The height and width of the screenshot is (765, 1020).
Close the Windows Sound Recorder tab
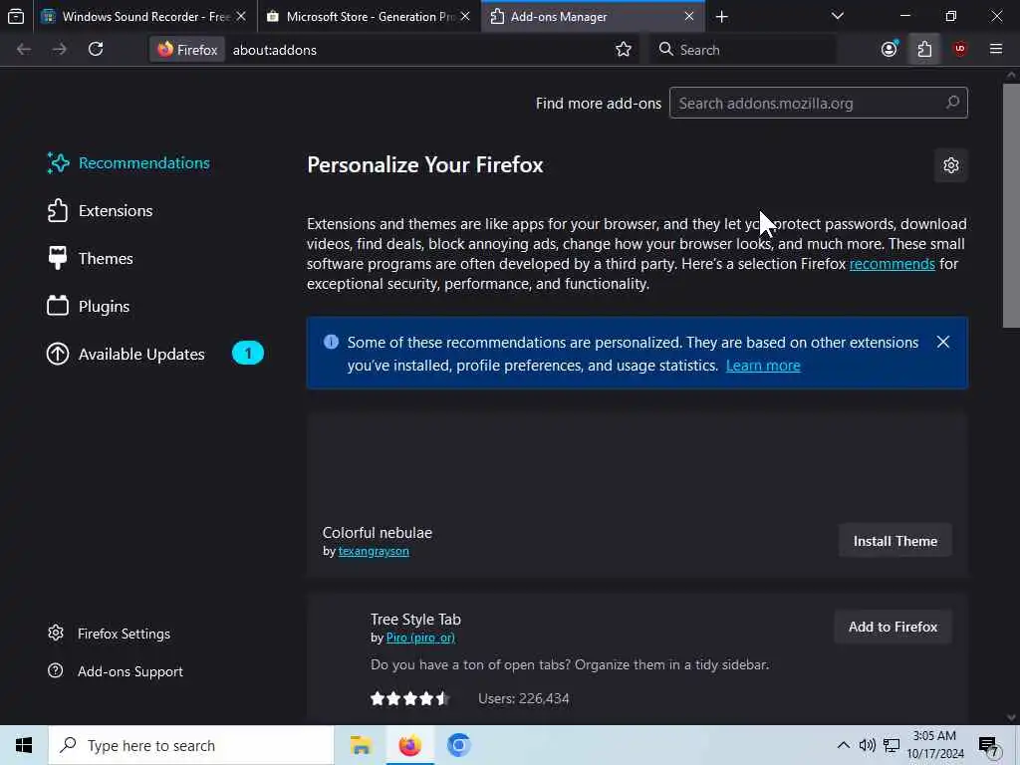[x=241, y=16]
